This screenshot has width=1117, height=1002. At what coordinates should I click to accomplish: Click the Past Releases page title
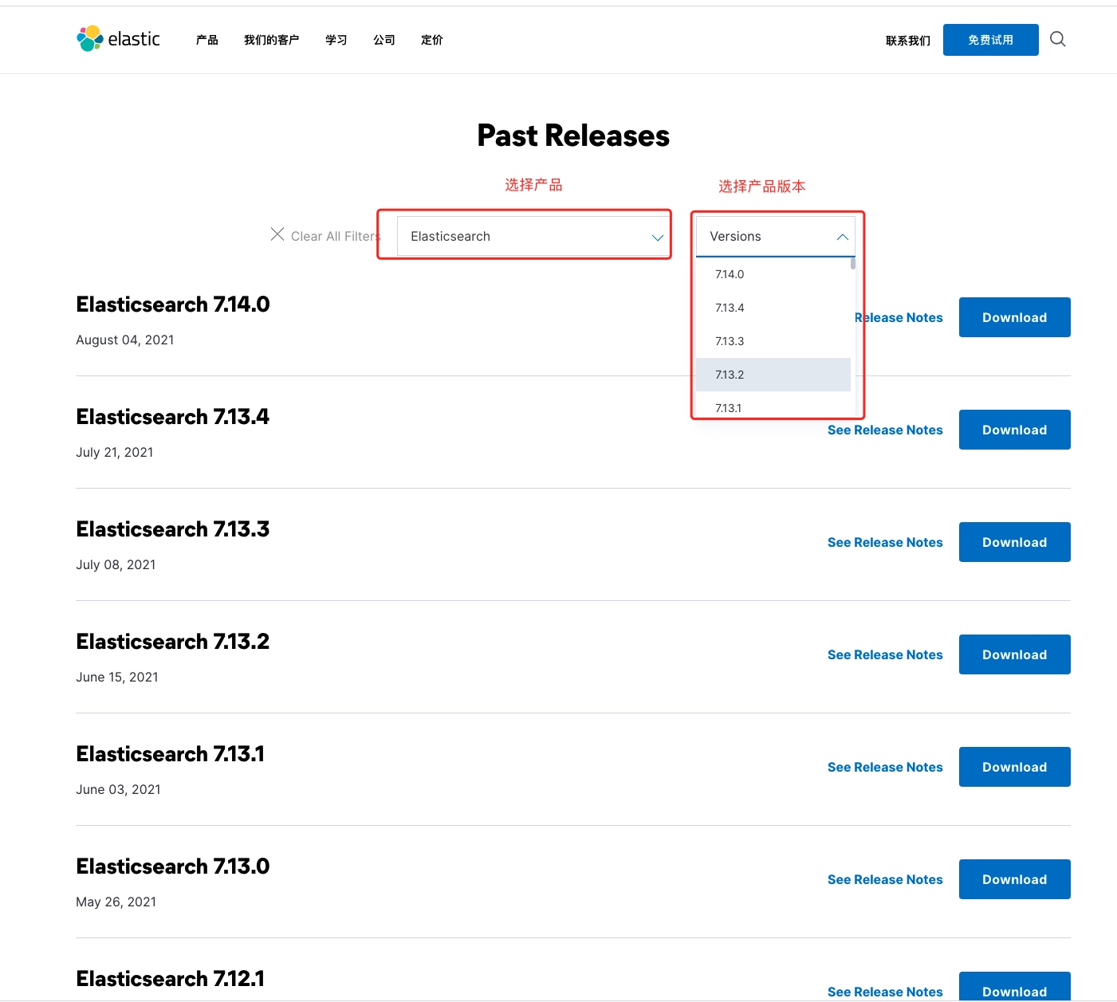(573, 136)
